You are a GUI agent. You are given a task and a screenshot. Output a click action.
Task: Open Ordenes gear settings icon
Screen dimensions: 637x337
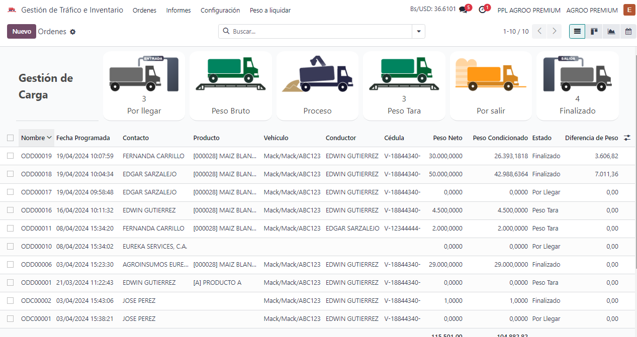73,32
